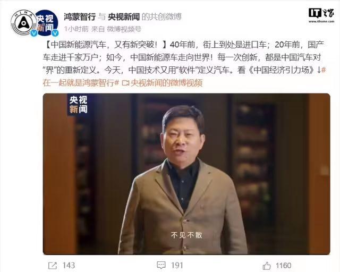Click the 央视新闻 blue avatar

[x=46, y=22]
